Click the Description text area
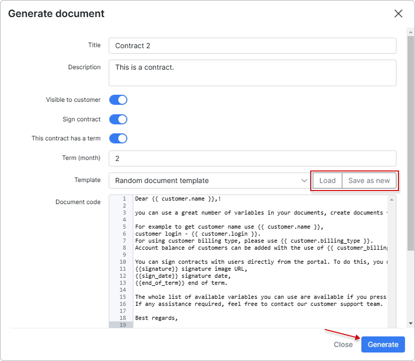 tap(252, 73)
